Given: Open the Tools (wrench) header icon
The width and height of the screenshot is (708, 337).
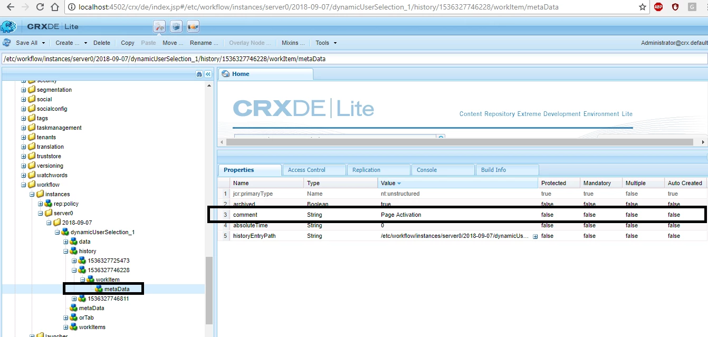Looking at the screenshot, I should (160, 26).
